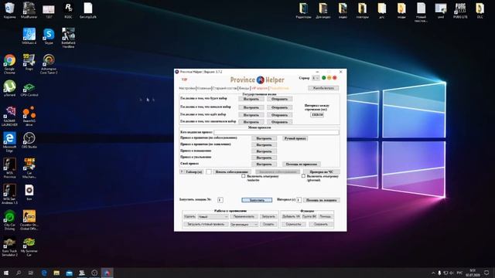Switch to the Настройки tab
This screenshot has height=278, width=495.
pyautogui.click(x=187, y=88)
